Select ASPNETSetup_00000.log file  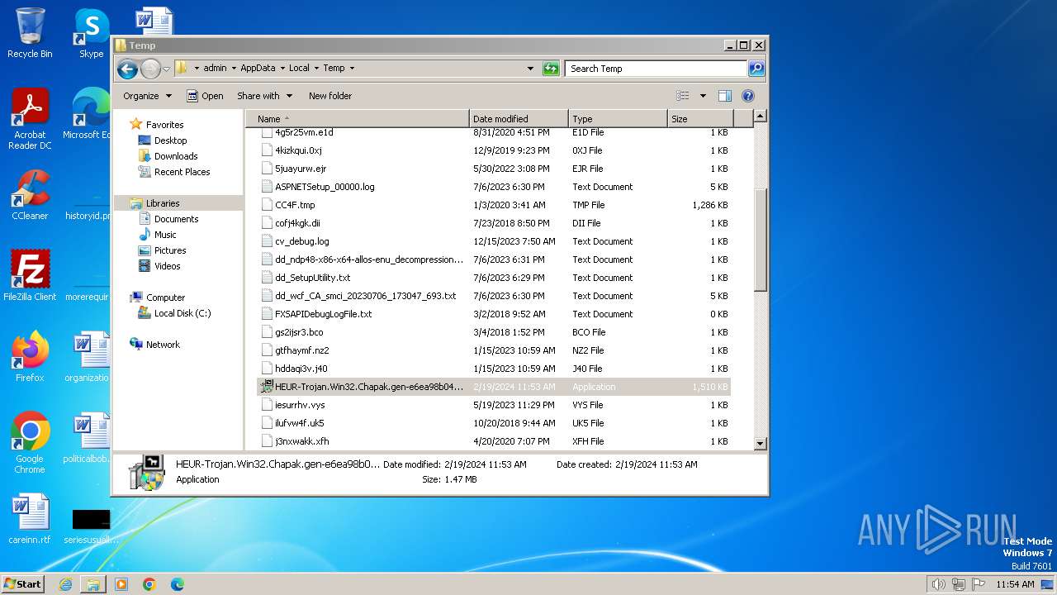(494, 187)
